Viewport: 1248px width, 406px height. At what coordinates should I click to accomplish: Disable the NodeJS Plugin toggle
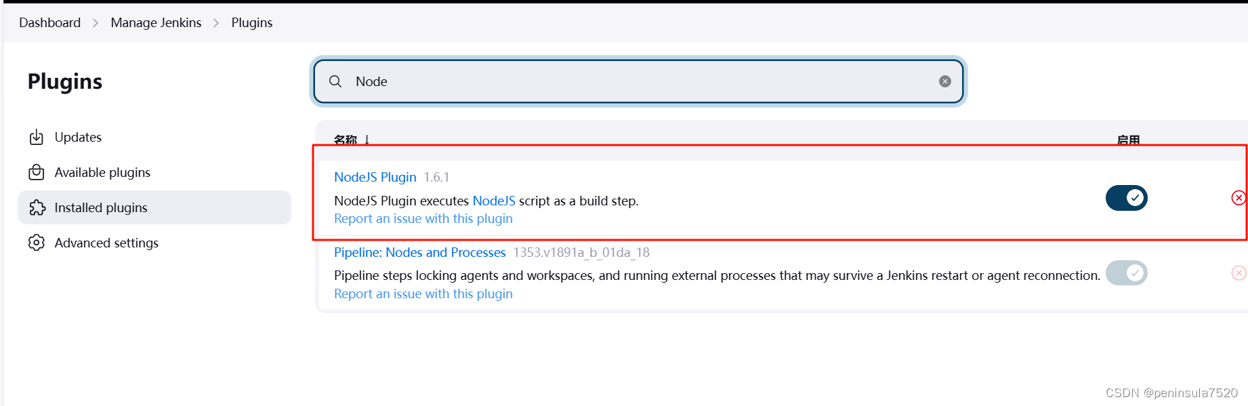[1127, 198]
